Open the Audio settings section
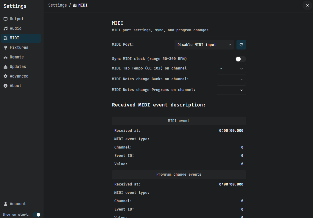The image size is (313, 218). (21, 29)
